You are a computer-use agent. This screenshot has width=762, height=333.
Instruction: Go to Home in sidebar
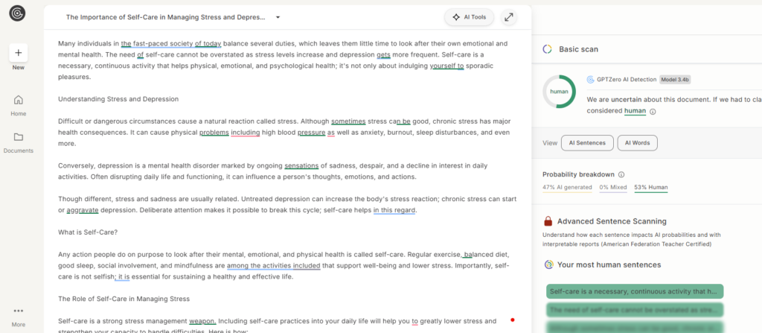coord(19,105)
